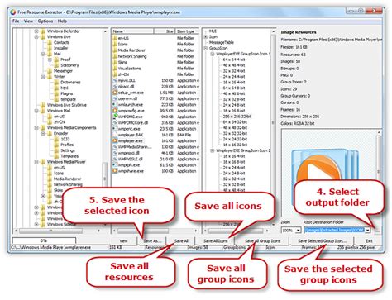Image resolution: width=392 pixels, height=300 pixels.
Task: Click the WMPDMC.exe file icon
Action: click(115, 117)
